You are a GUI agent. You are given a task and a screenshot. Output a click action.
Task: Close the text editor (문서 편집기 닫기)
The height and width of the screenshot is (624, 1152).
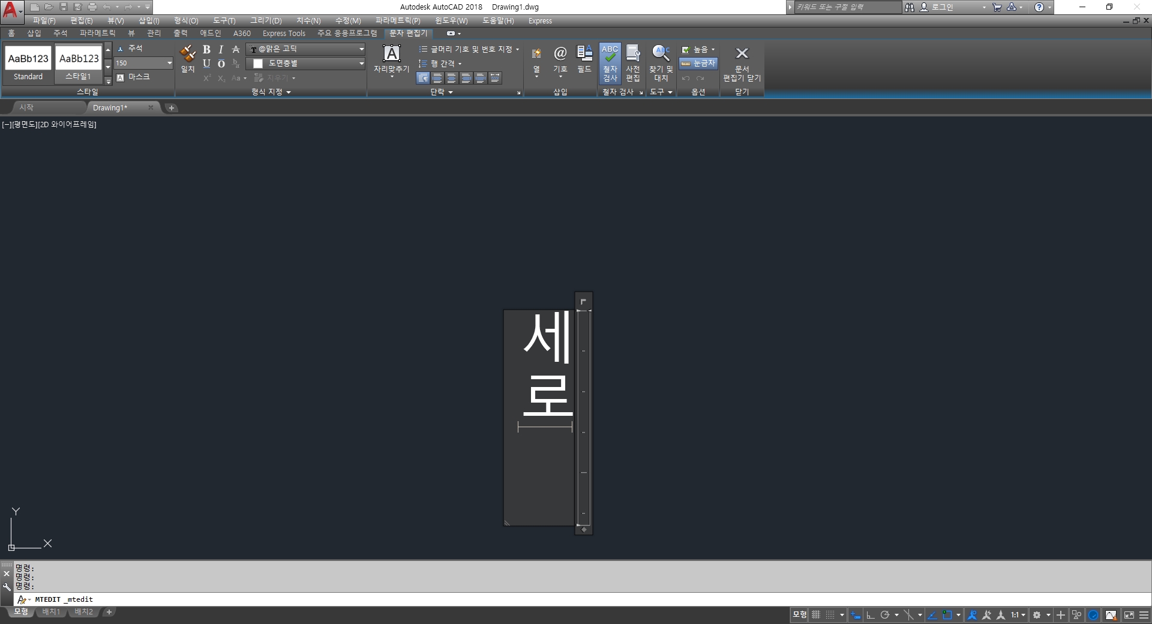point(742,63)
